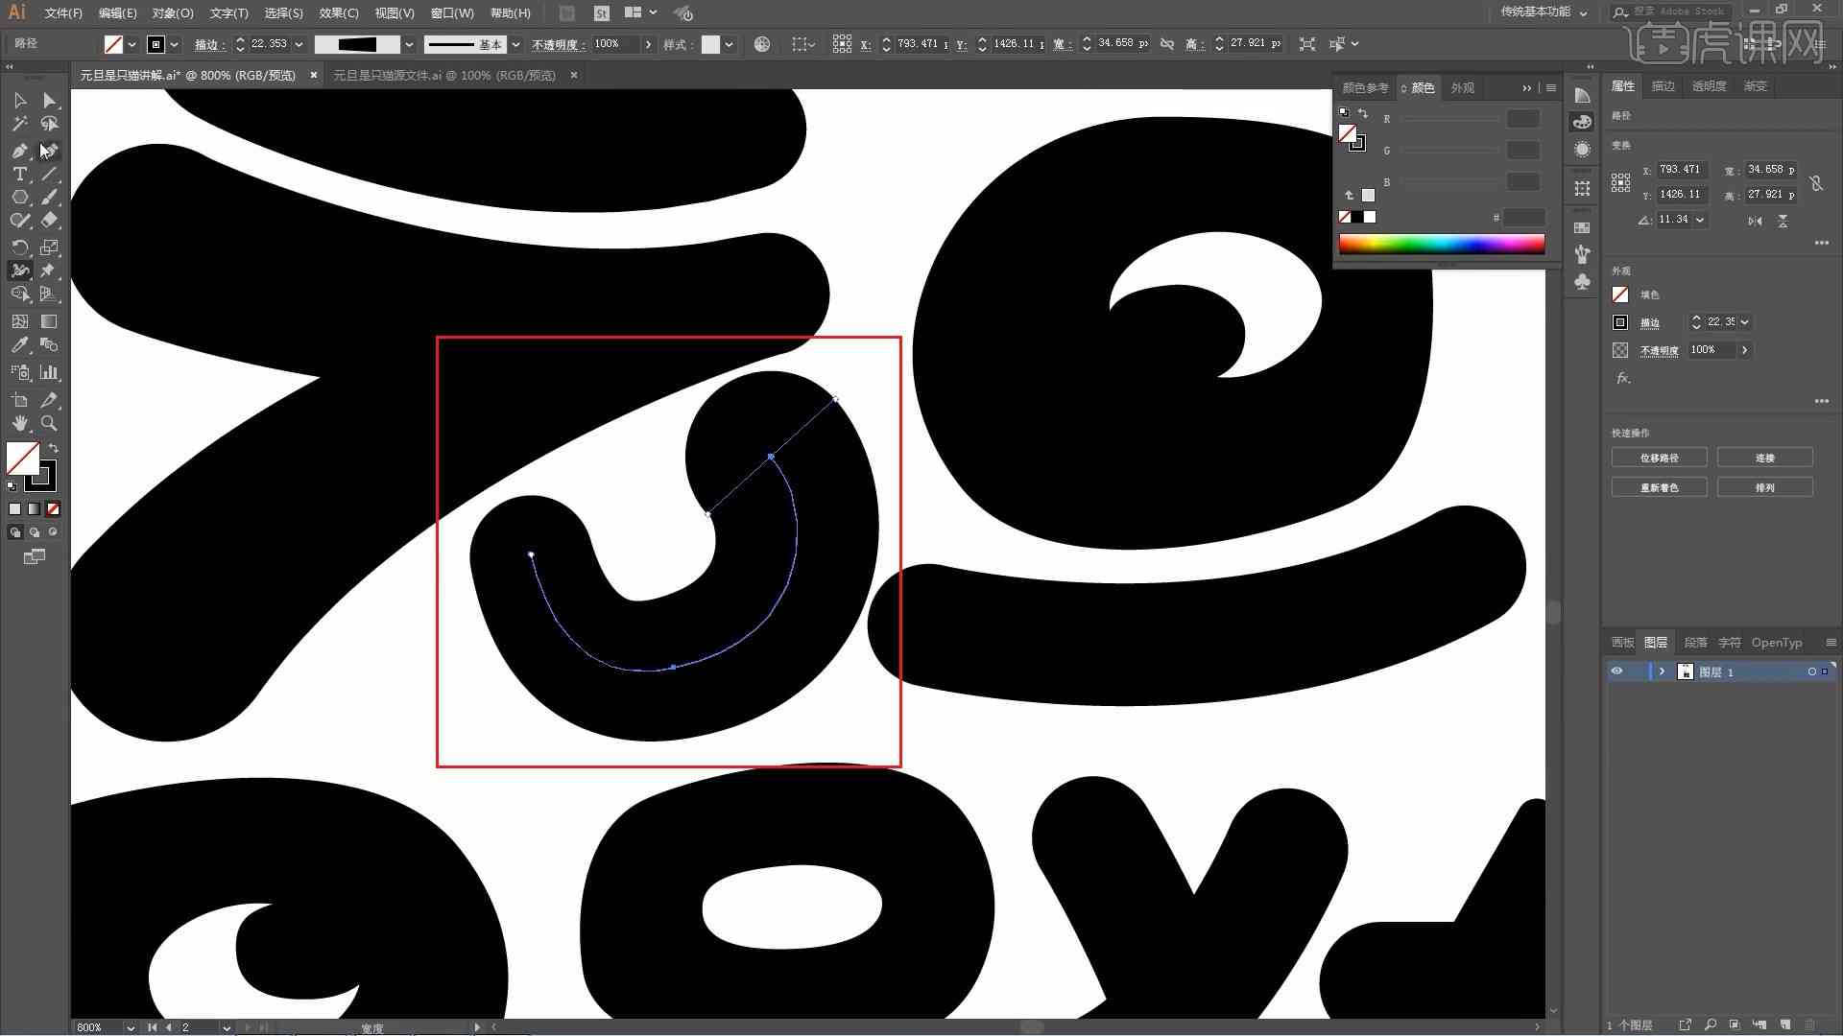1843x1036 pixels.
Task: Open the opacity percentage dropdown
Action: coord(647,43)
